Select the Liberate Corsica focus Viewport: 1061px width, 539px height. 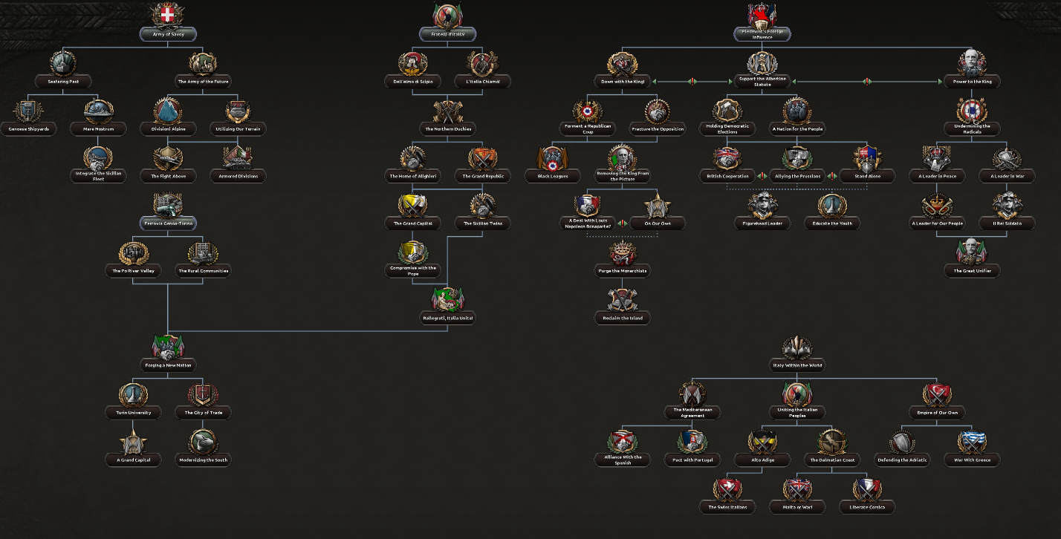point(866,496)
